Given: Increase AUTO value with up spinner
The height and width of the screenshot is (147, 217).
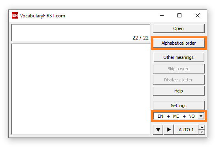Looking at the screenshot, I should tap(202, 127).
